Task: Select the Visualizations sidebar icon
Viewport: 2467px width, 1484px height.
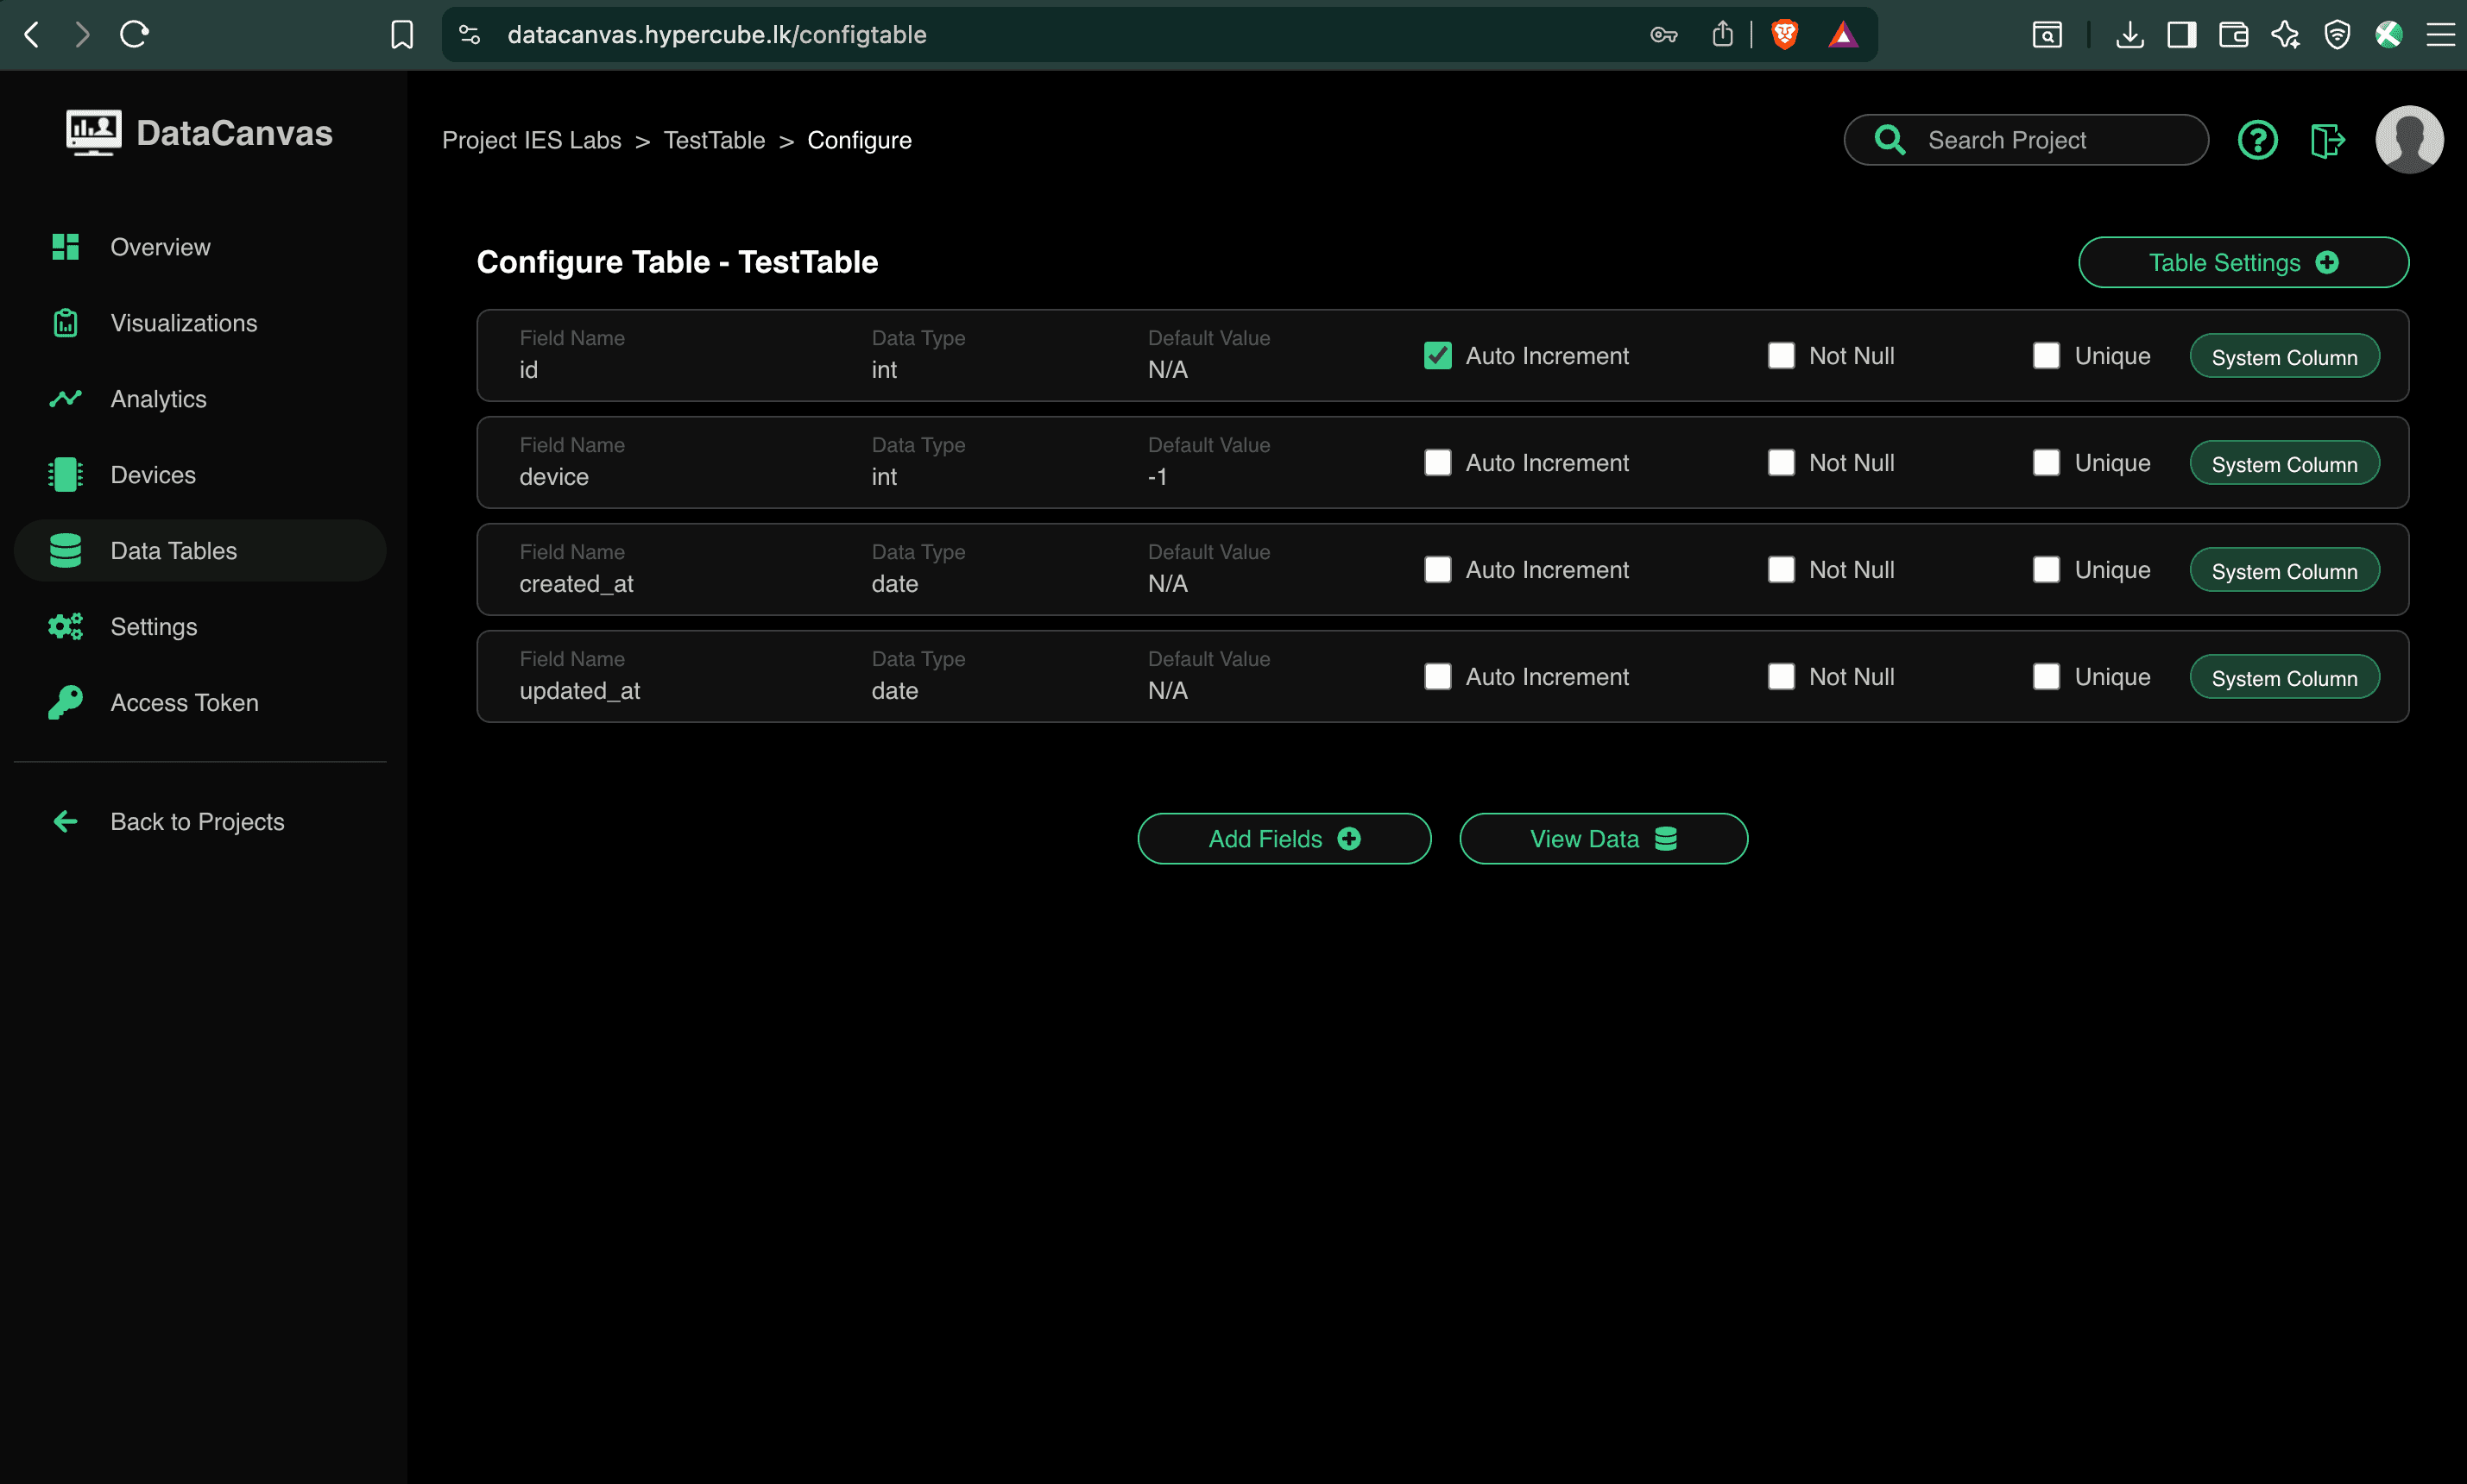Action: pos(64,322)
